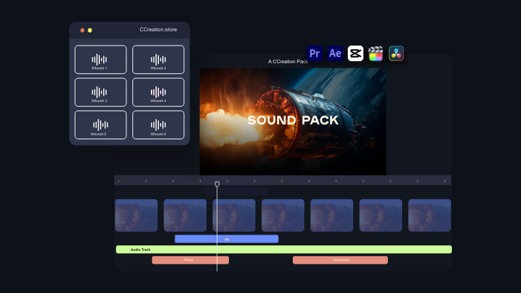Click the After Effects icon

pyautogui.click(x=335, y=53)
